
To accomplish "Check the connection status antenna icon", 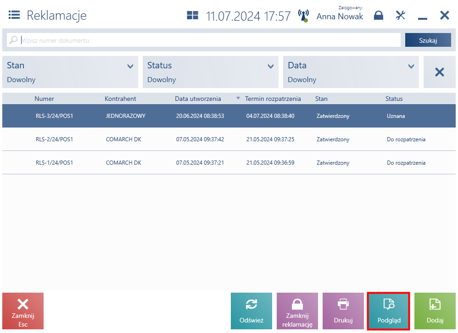I will point(303,16).
